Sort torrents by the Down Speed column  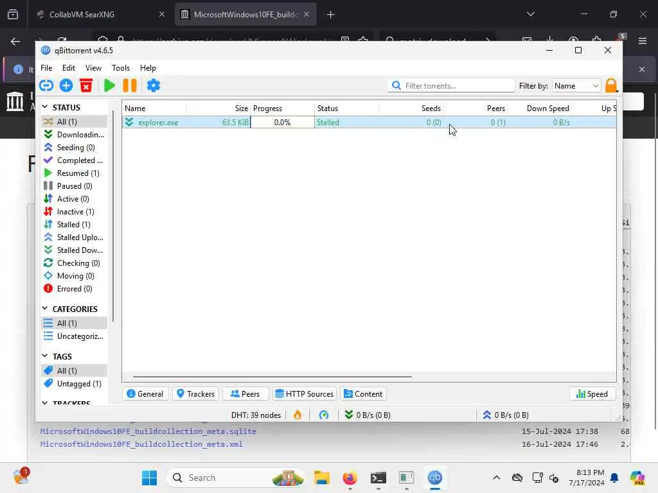(540, 108)
